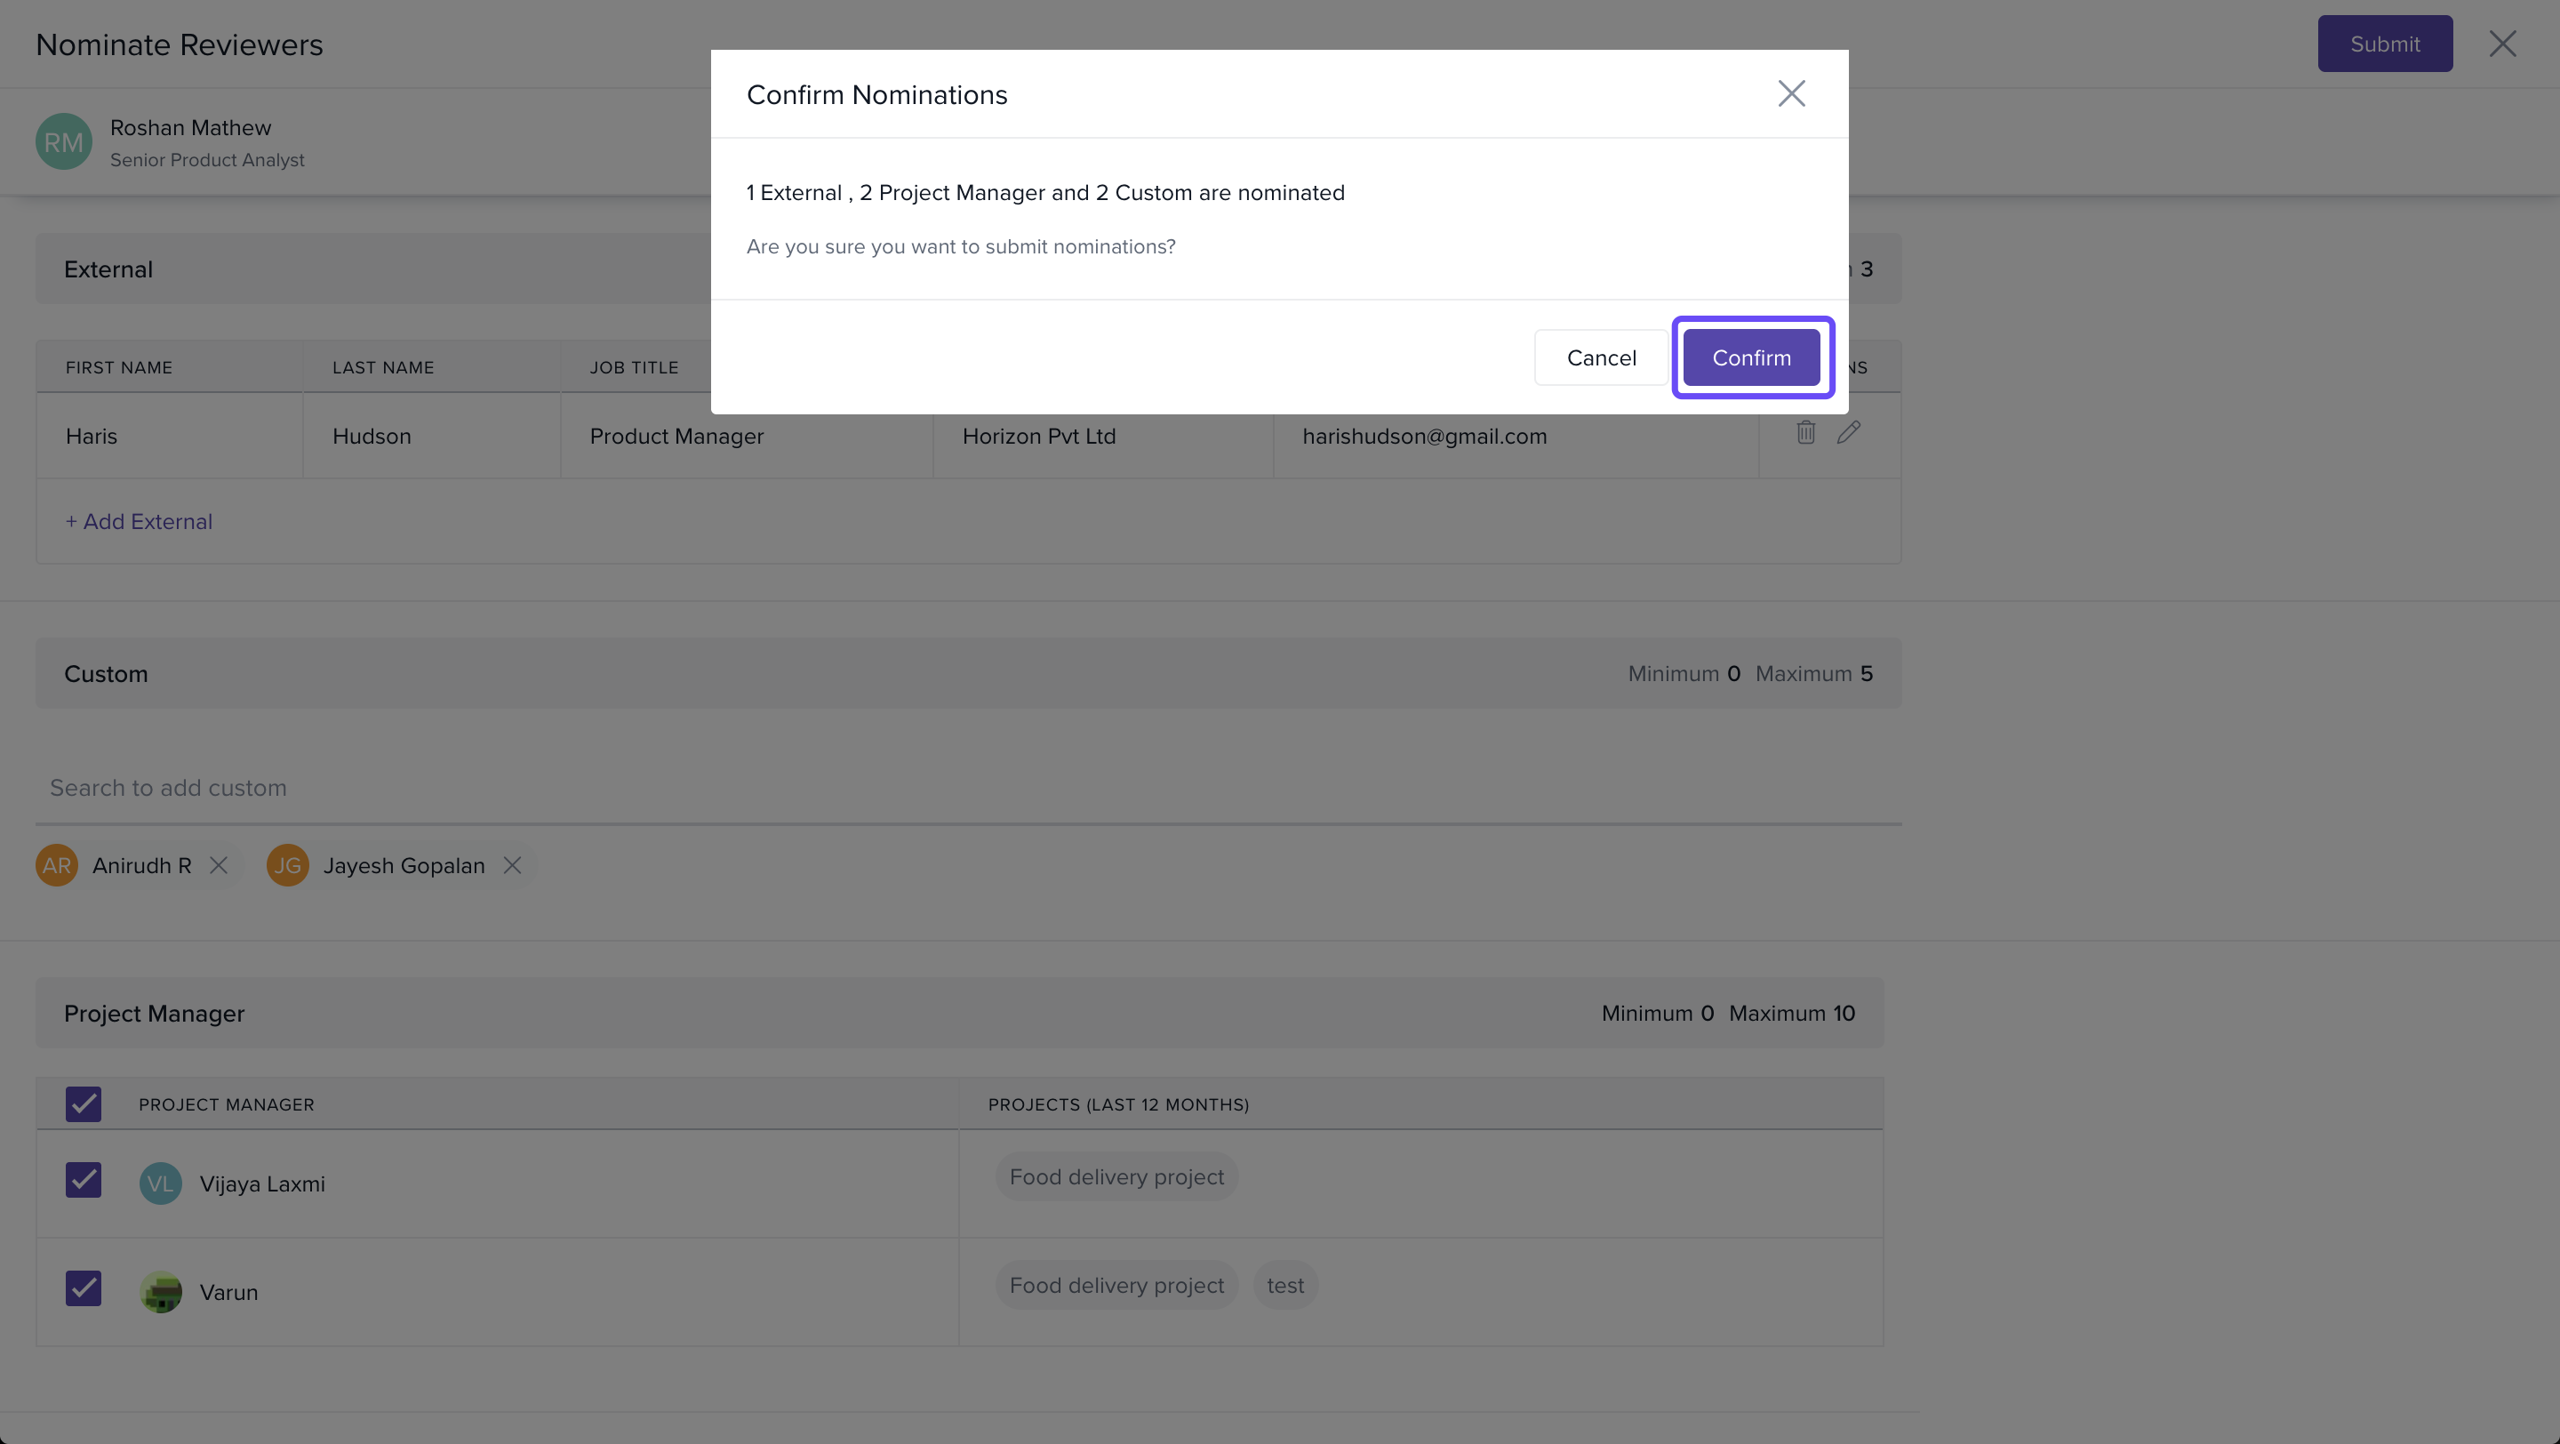Toggle the select-all Project Manager checkbox
This screenshot has height=1444, width=2560.
coord(84,1104)
